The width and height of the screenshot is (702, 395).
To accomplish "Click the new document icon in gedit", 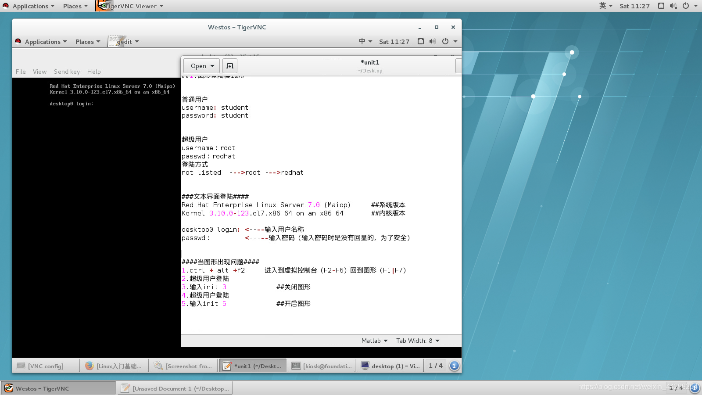I will click(230, 66).
